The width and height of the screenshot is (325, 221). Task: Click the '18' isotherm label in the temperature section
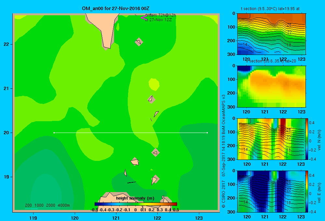289,45
